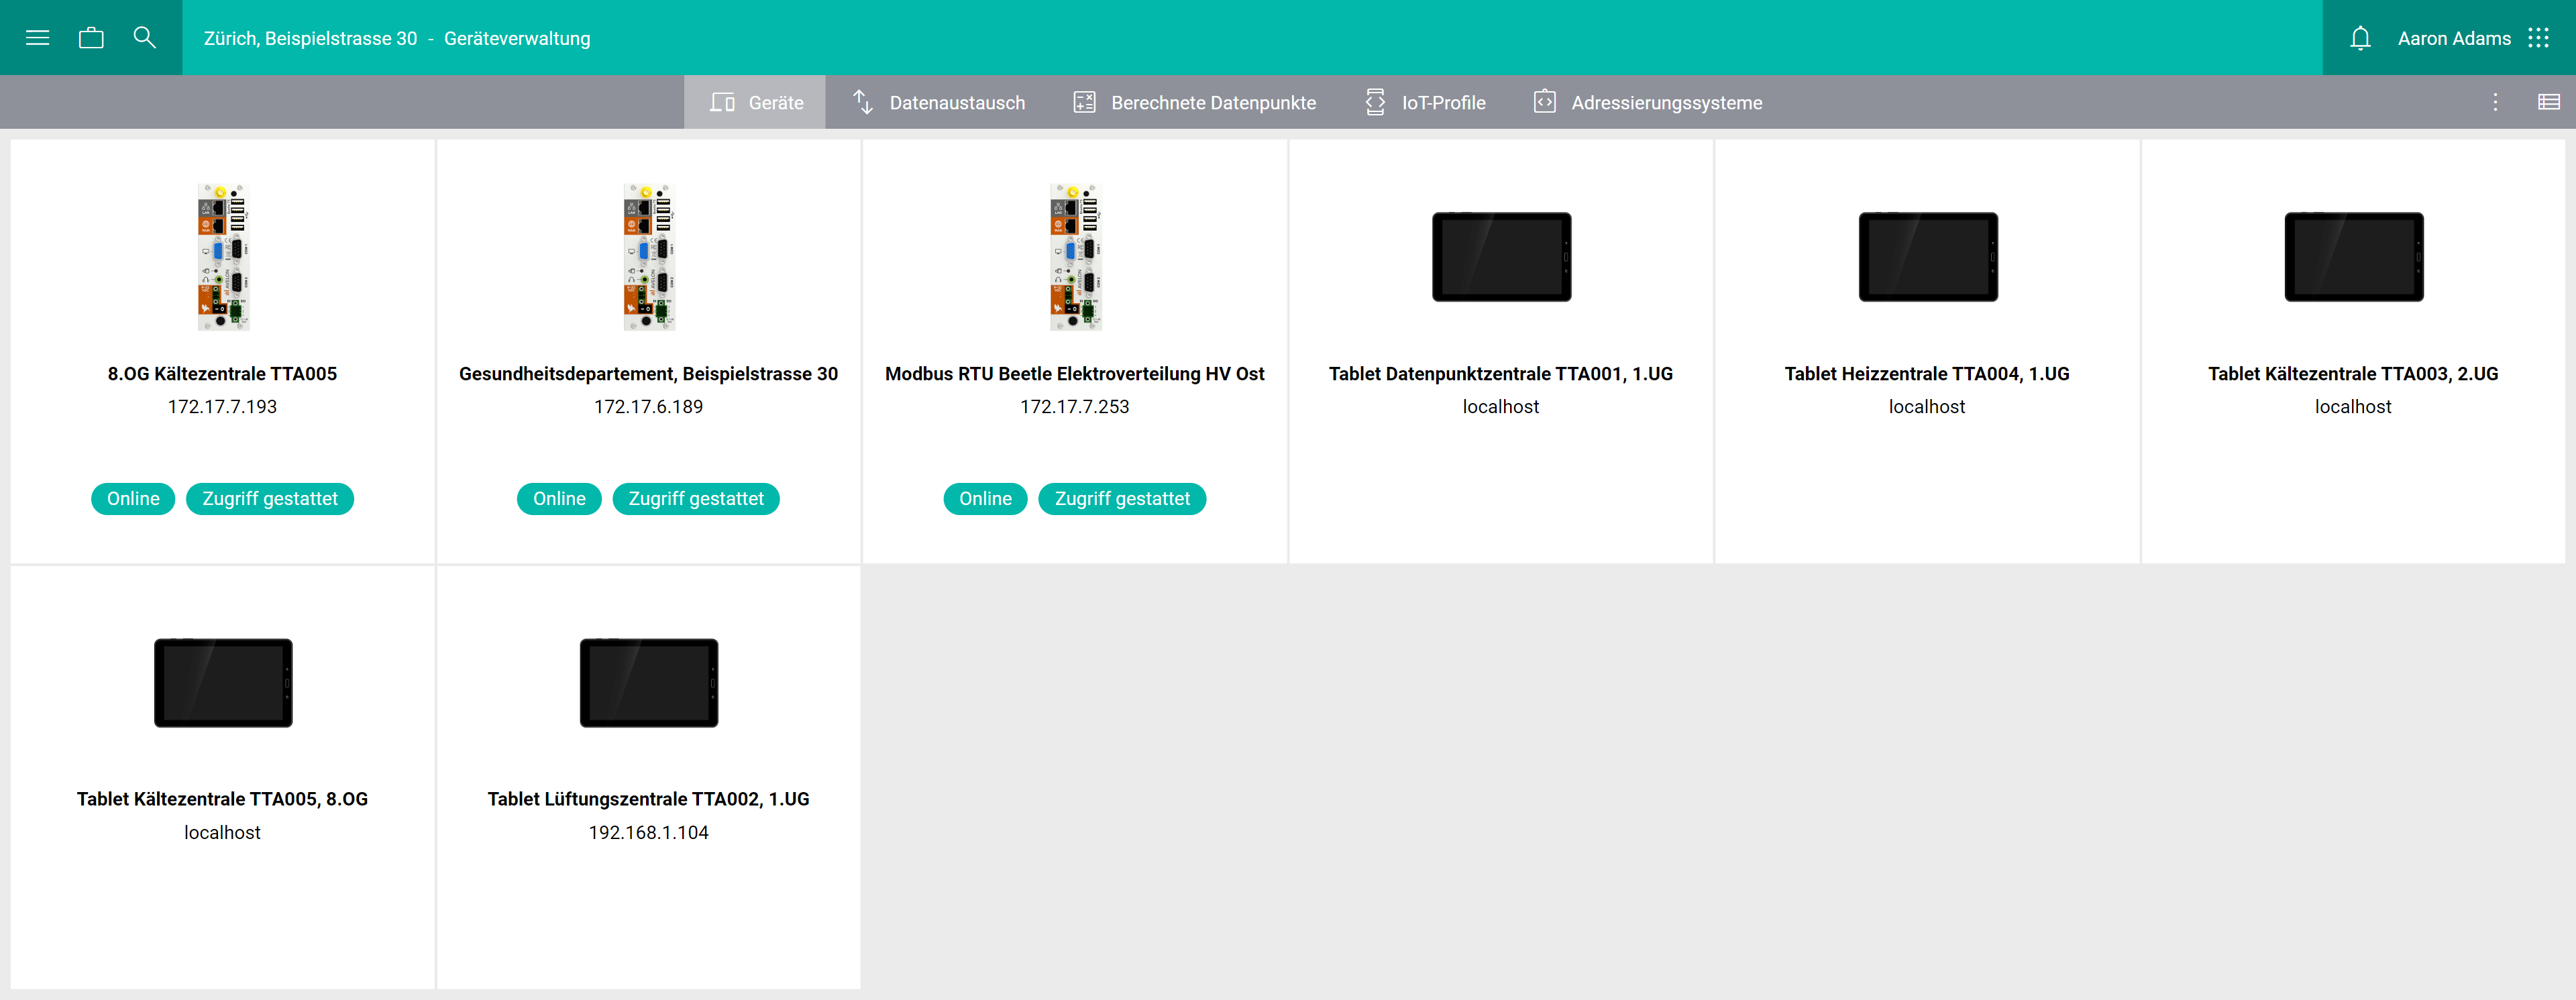Click Zugriff gestattet on Modbus RTU Beetle card
2576x1000 pixels.
point(1122,499)
